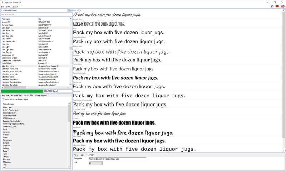The height and width of the screenshot is (171, 286).
Task: Select the 'Leelawadee UI Semilight' font row
Action: (35, 60)
